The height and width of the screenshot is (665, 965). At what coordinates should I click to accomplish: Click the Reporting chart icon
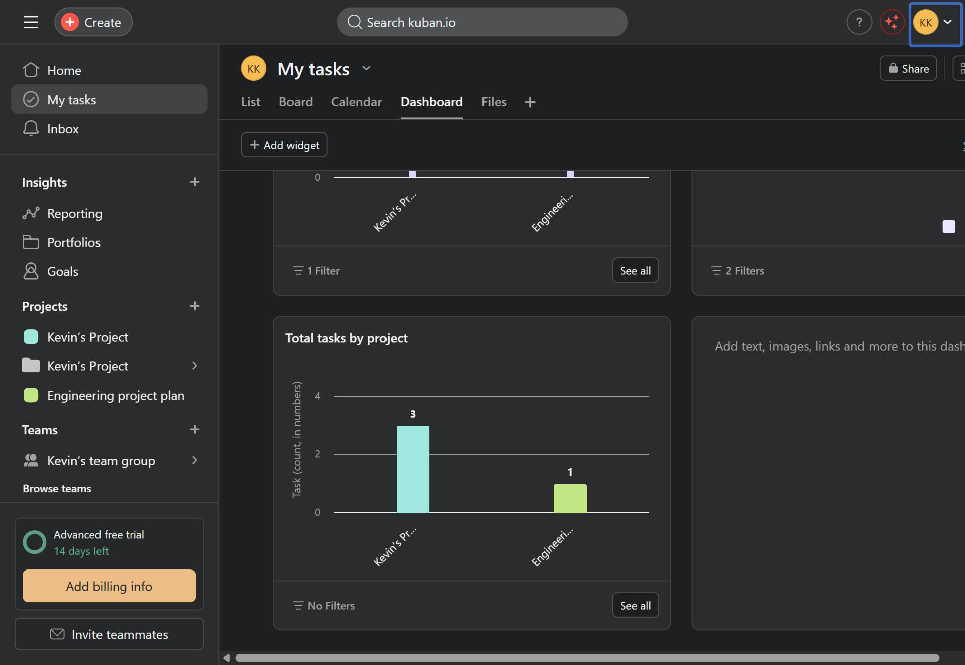pyautogui.click(x=31, y=213)
